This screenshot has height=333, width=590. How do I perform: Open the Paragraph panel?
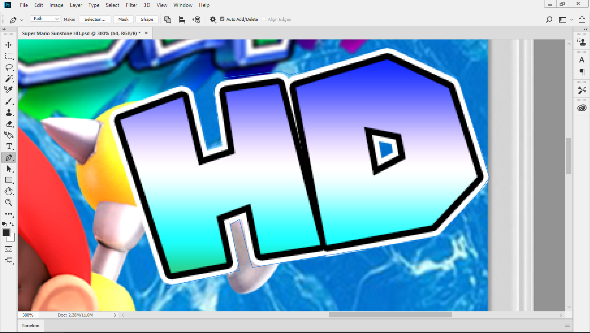click(x=582, y=72)
